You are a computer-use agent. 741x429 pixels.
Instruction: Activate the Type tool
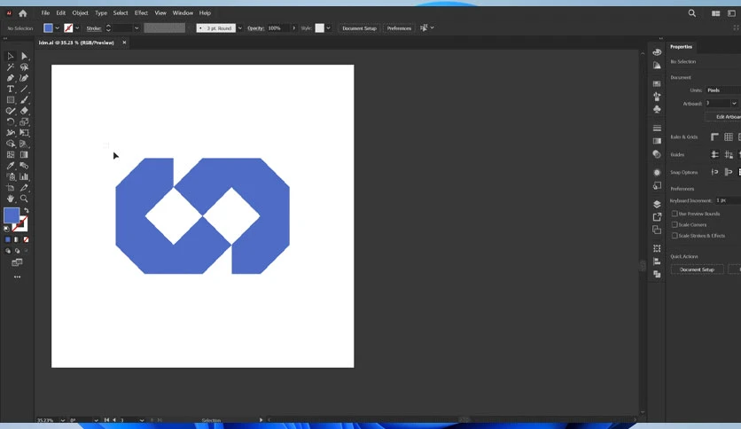pyautogui.click(x=10, y=89)
